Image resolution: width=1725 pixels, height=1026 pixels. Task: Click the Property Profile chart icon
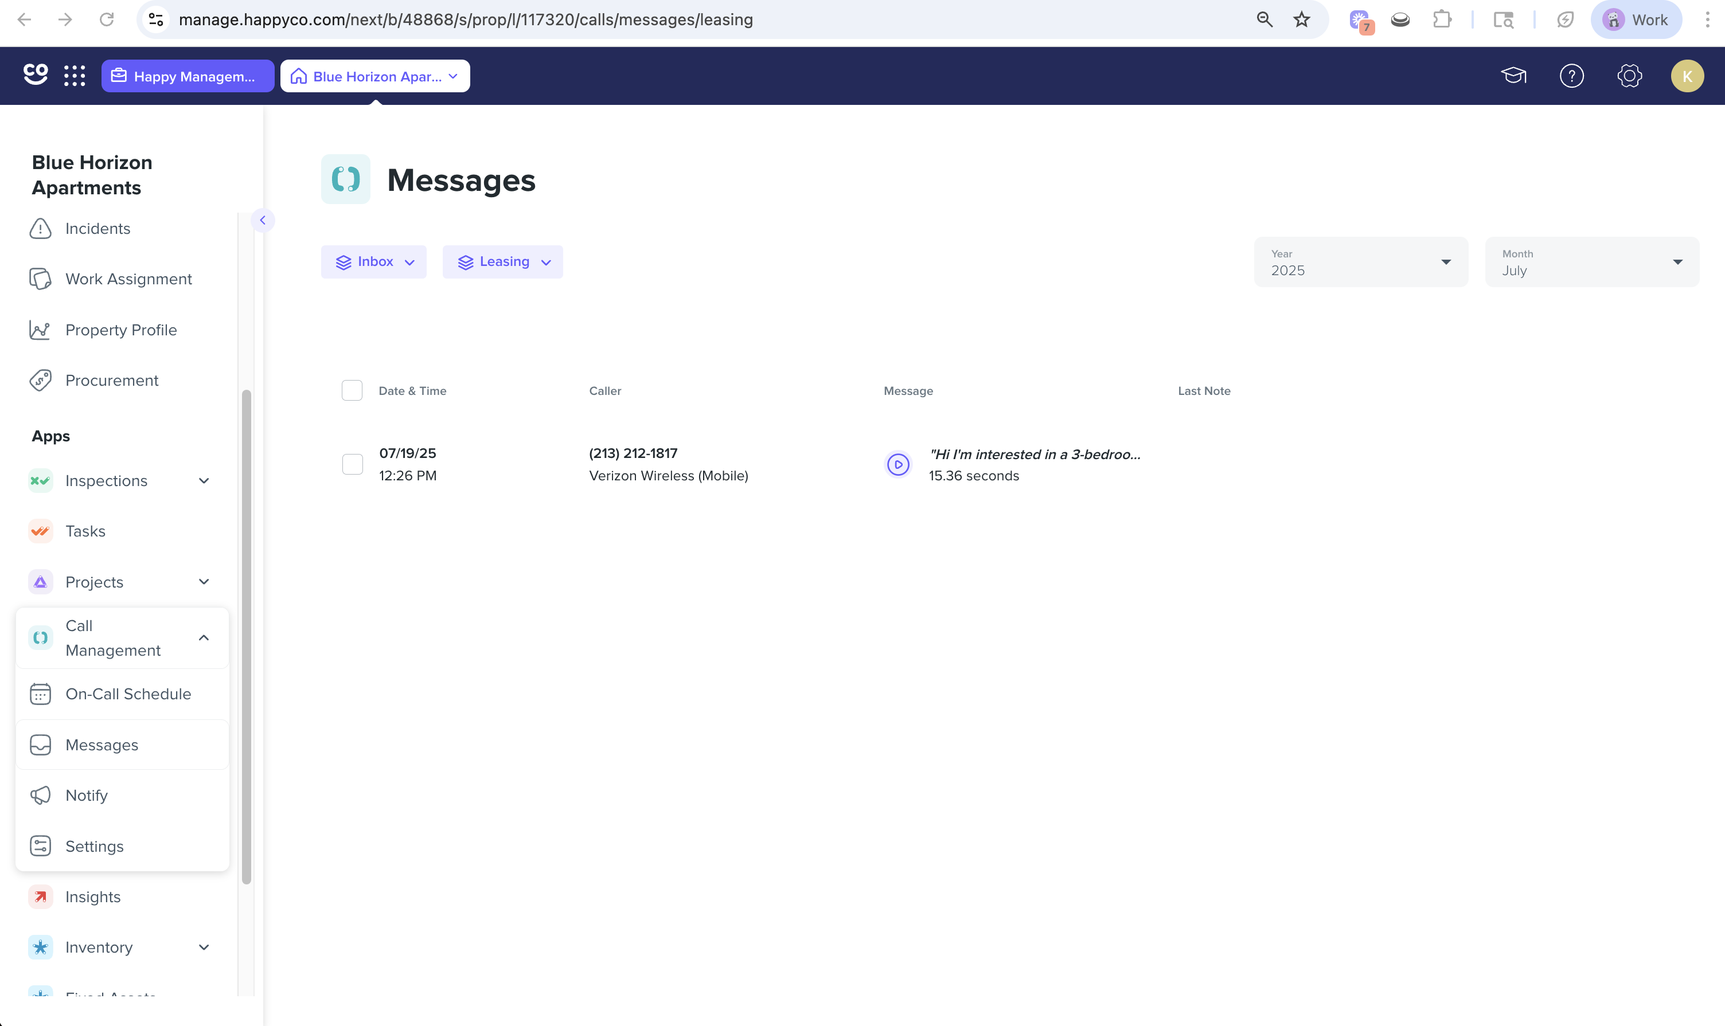tap(40, 330)
